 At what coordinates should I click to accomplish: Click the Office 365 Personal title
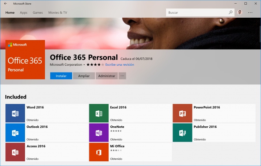[x=84, y=57]
